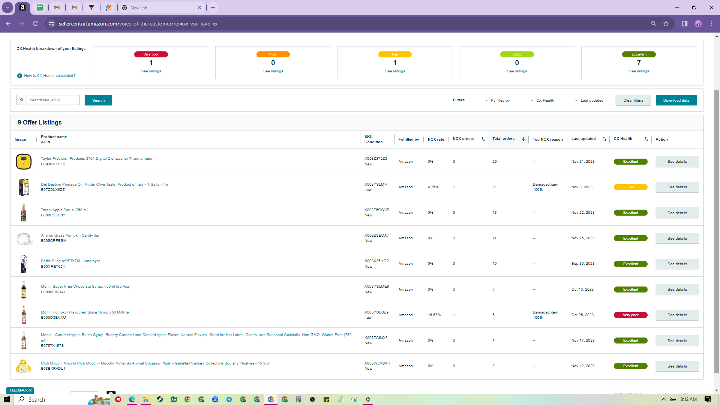Sort the table by NCX orders
Image resolution: width=720 pixels, height=405 pixels.
click(x=483, y=139)
